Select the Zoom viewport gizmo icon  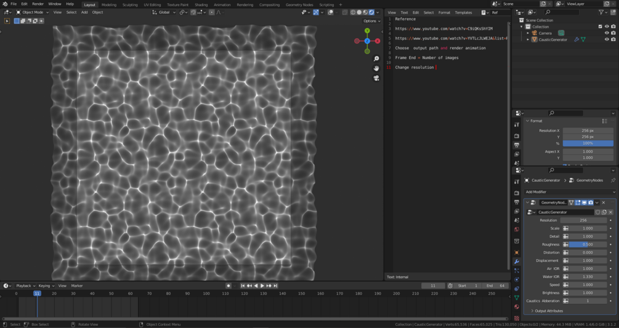[x=376, y=58]
